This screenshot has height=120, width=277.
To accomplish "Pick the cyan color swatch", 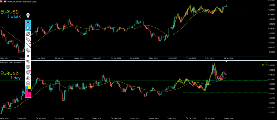I will 27,88.
